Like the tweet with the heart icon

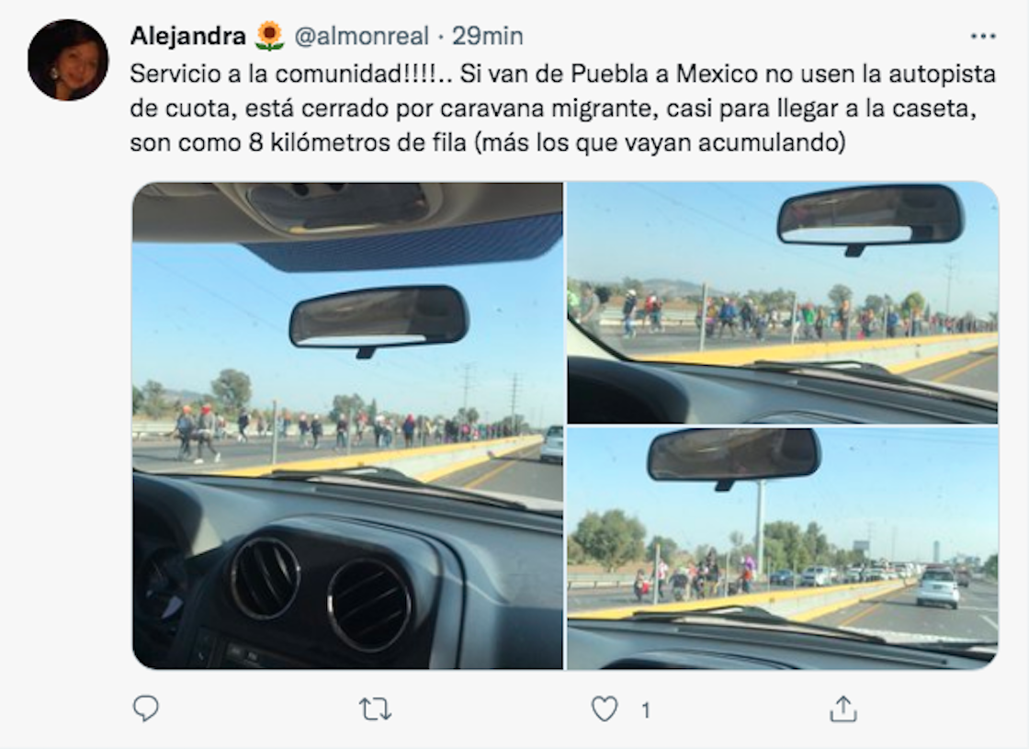pyautogui.click(x=605, y=709)
